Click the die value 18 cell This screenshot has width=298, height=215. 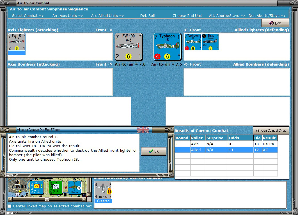pyautogui.click(x=258, y=144)
